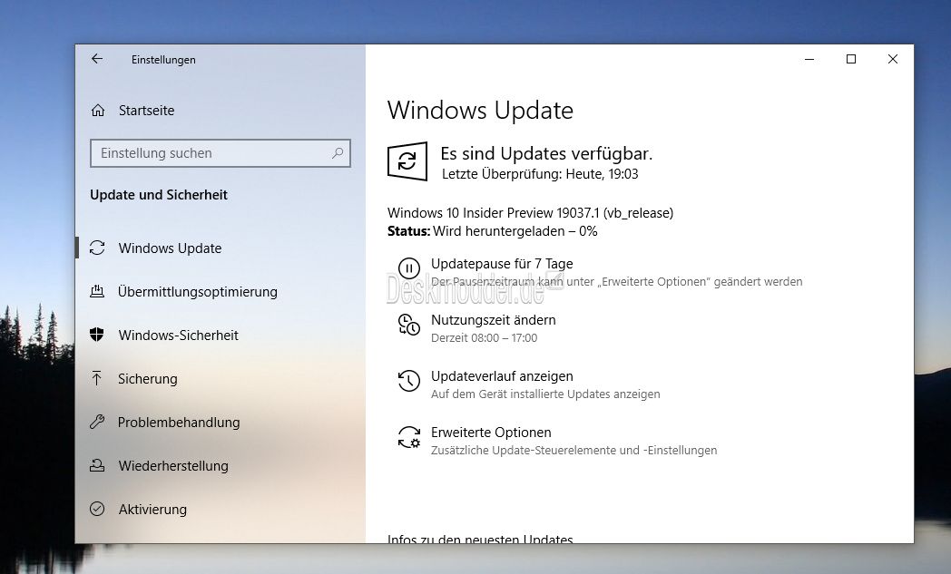This screenshot has height=574, width=951.
Task: Click the search magnifier icon
Action: (338, 153)
